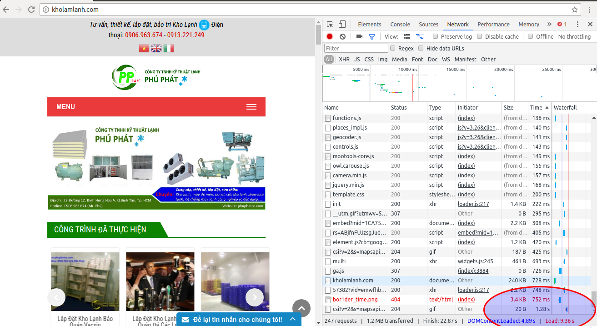Click the blue phone icon in header
The height and width of the screenshot is (326, 597).
[x=204, y=25]
